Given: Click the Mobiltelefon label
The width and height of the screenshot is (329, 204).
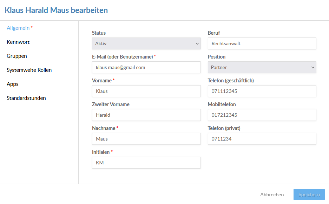Looking at the screenshot, I should coord(222,104).
